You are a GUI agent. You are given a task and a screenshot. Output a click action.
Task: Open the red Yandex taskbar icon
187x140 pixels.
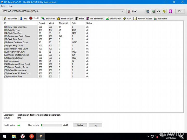coord(32,136)
